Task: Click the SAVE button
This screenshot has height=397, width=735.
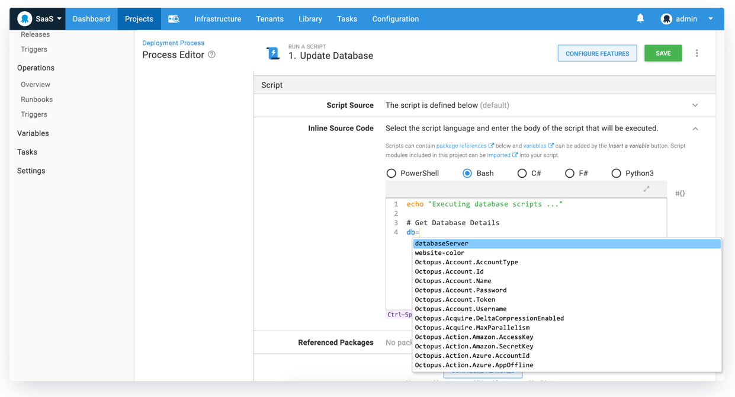Action: click(663, 53)
